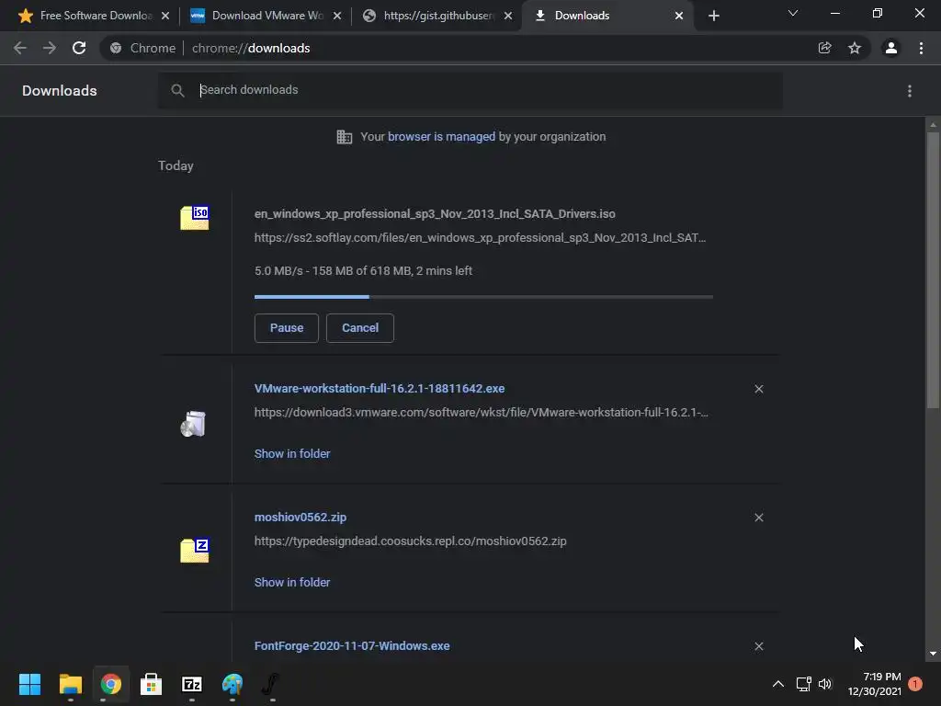This screenshot has width=941, height=706.
Task: Open the downloads page more actions menu
Action: click(910, 91)
